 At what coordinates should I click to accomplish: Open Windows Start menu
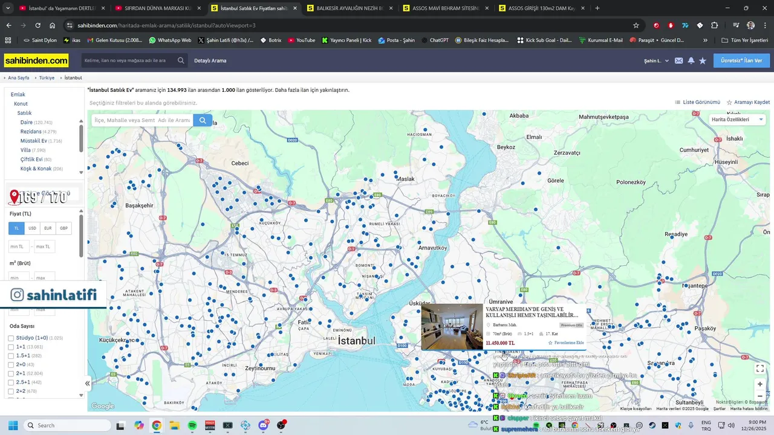pos(13,425)
